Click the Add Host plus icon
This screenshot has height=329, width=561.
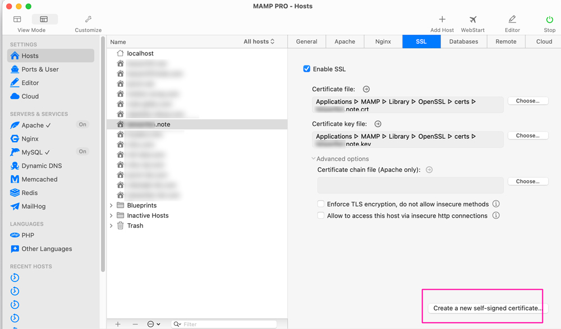[x=442, y=20]
